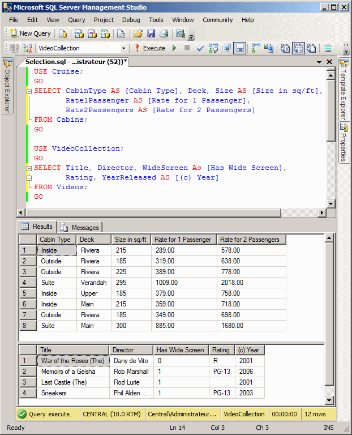This screenshot has height=435, width=352.
Task: Open the VideoCollection database dropdown
Action: click(123, 48)
